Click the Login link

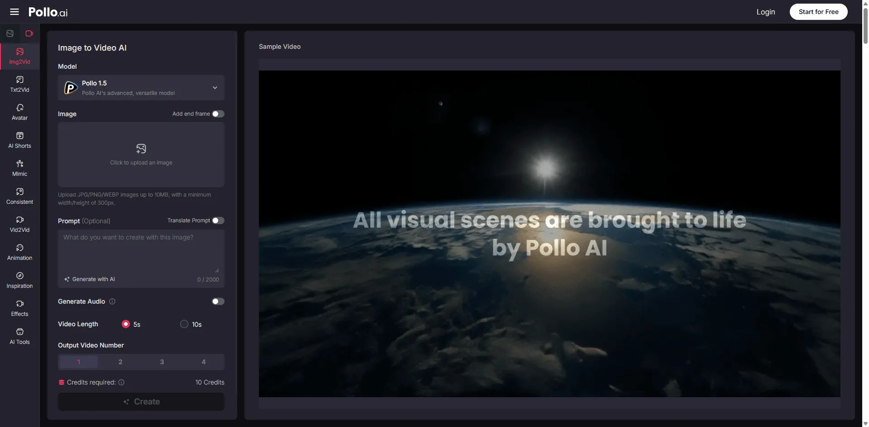(765, 12)
